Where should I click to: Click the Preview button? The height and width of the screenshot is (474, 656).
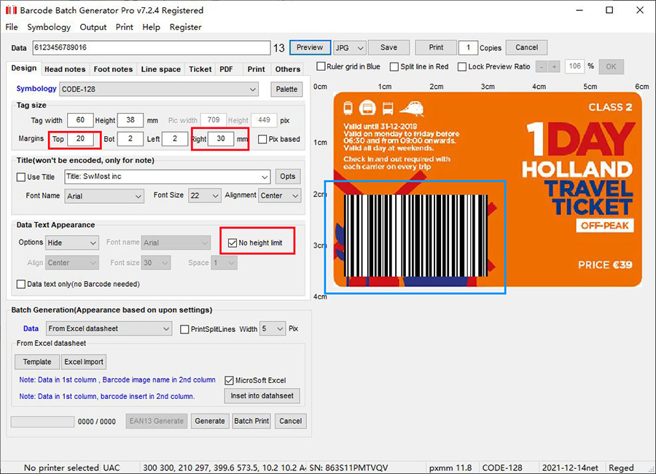coord(310,47)
